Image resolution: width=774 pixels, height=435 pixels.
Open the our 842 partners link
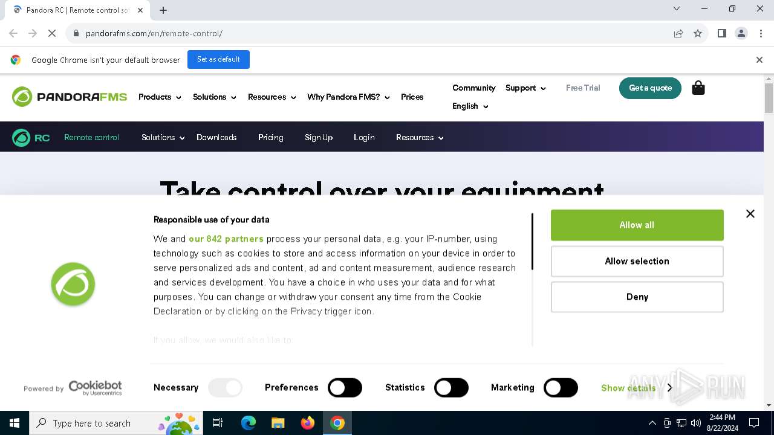pos(226,239)
